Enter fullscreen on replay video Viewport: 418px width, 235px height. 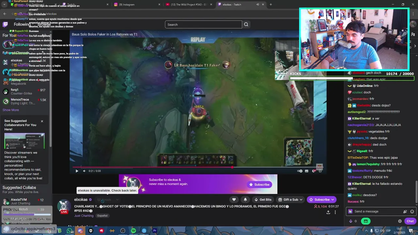coord(320,171)
